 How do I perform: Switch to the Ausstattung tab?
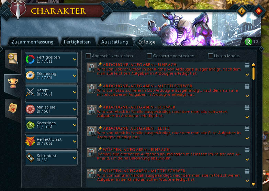pyautogui.click(x=114, y=42)
